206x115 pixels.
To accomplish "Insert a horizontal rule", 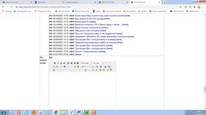I will pyautogui.click(x=89, y=67).
